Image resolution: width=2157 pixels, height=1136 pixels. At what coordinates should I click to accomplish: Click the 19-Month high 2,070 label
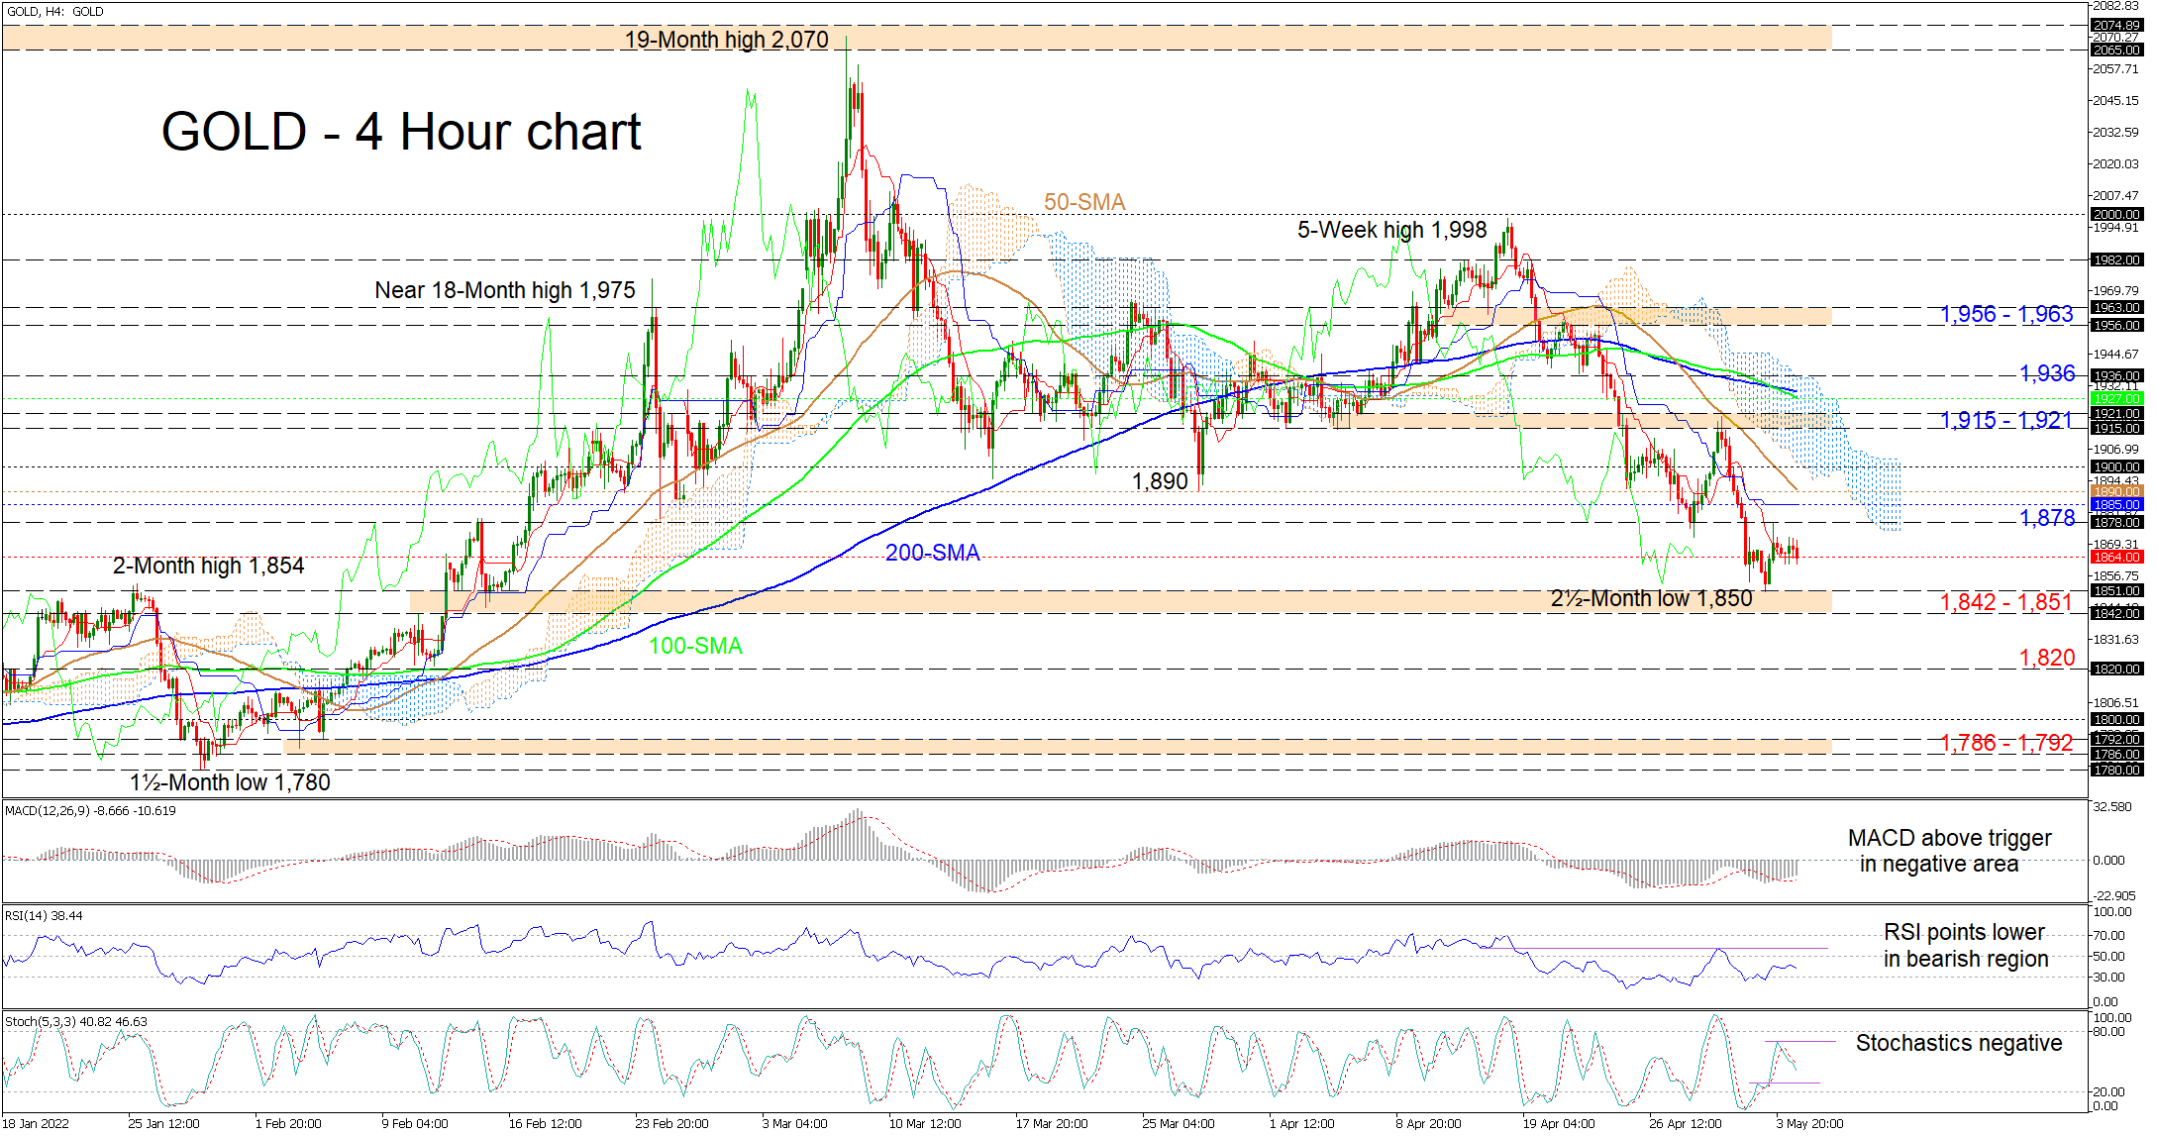[x=726, y=41]
